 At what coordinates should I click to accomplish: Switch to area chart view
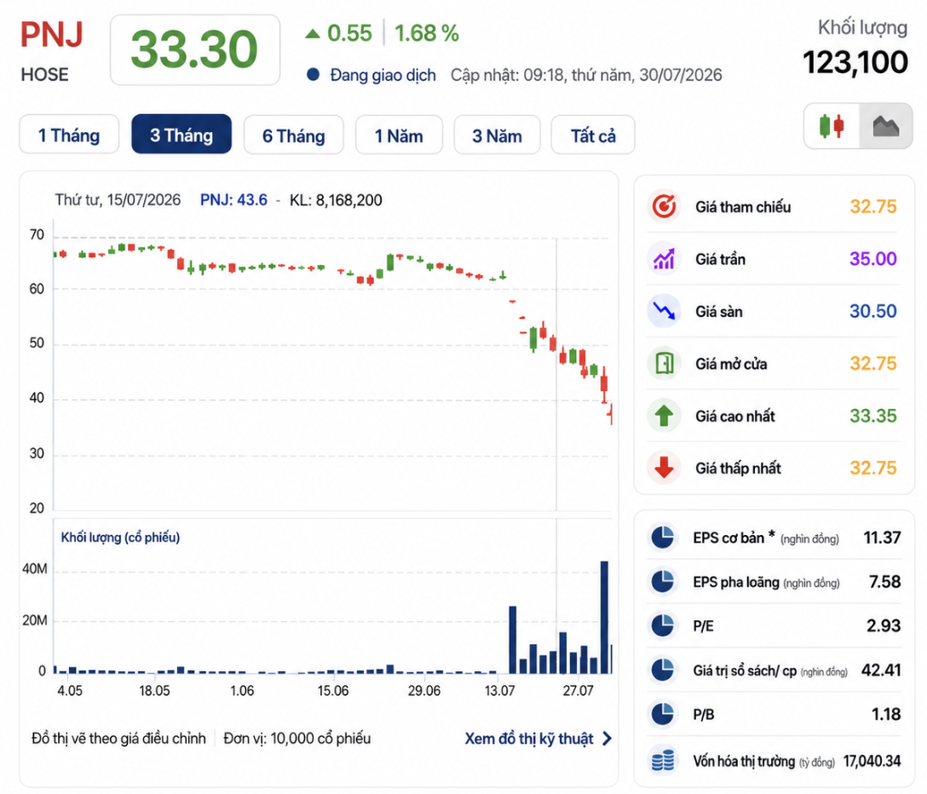(885, 126)
